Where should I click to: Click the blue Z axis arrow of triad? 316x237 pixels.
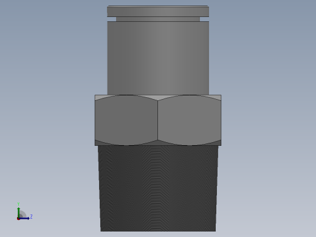tap(24, 218)
